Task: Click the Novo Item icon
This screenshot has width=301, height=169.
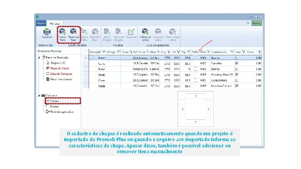Action: [62, 31]
